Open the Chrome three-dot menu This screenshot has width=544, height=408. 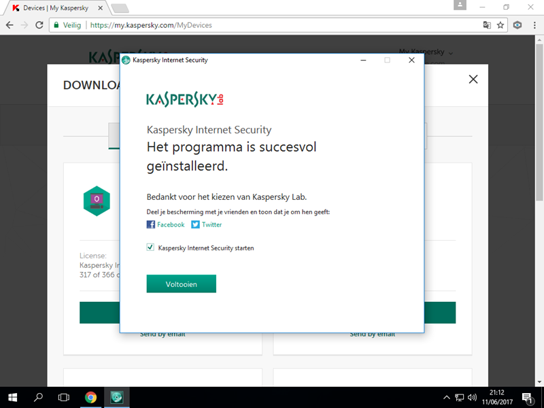(x=533, y=25)
